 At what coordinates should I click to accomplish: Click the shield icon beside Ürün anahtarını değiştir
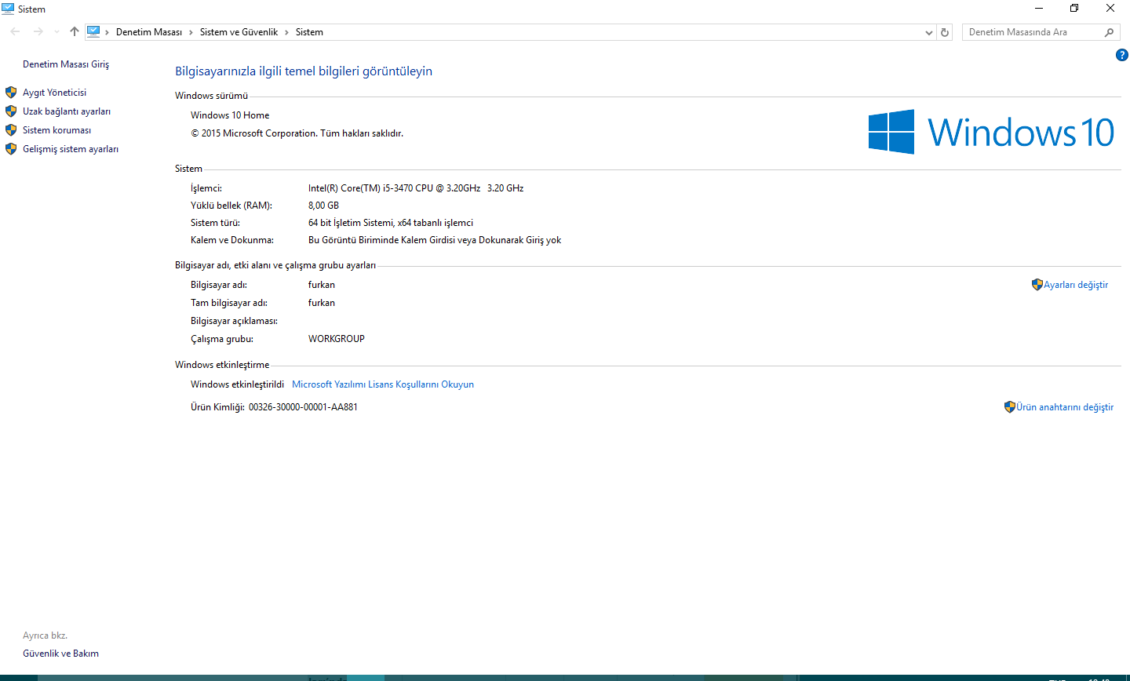[1010, 407]
